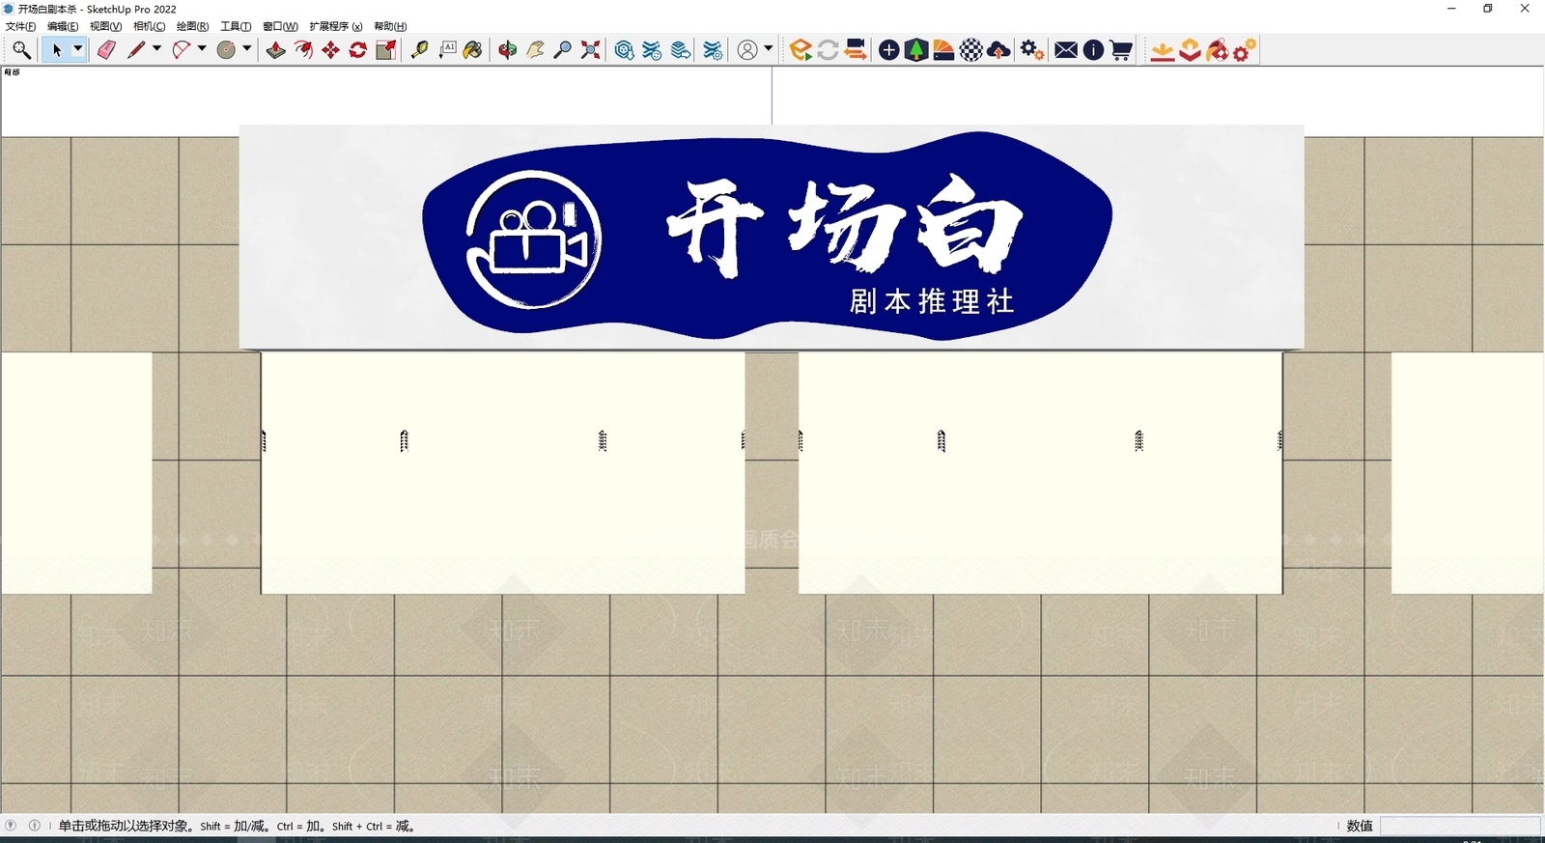Open the 相机(C) menu

click(x=150, y=26)
